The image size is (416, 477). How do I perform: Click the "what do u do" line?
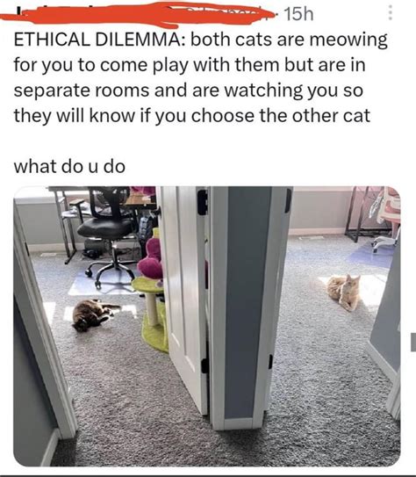point(69,167)
